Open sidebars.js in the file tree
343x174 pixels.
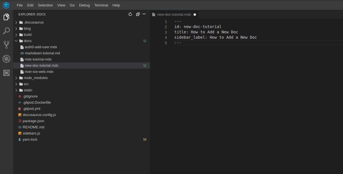(x=31, y=133)
